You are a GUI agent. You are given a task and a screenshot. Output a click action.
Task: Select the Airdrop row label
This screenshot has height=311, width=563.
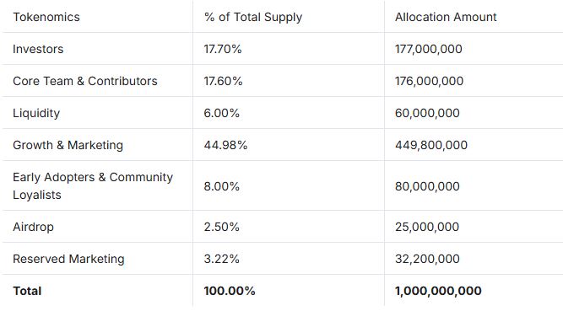click(34, 227)
